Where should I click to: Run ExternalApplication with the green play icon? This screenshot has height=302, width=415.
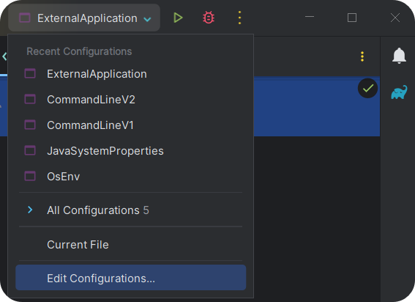click(x=178, y=18)
